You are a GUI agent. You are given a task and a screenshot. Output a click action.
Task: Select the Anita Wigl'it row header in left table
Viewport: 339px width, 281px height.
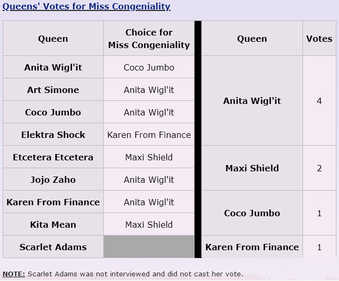[53, 67]
